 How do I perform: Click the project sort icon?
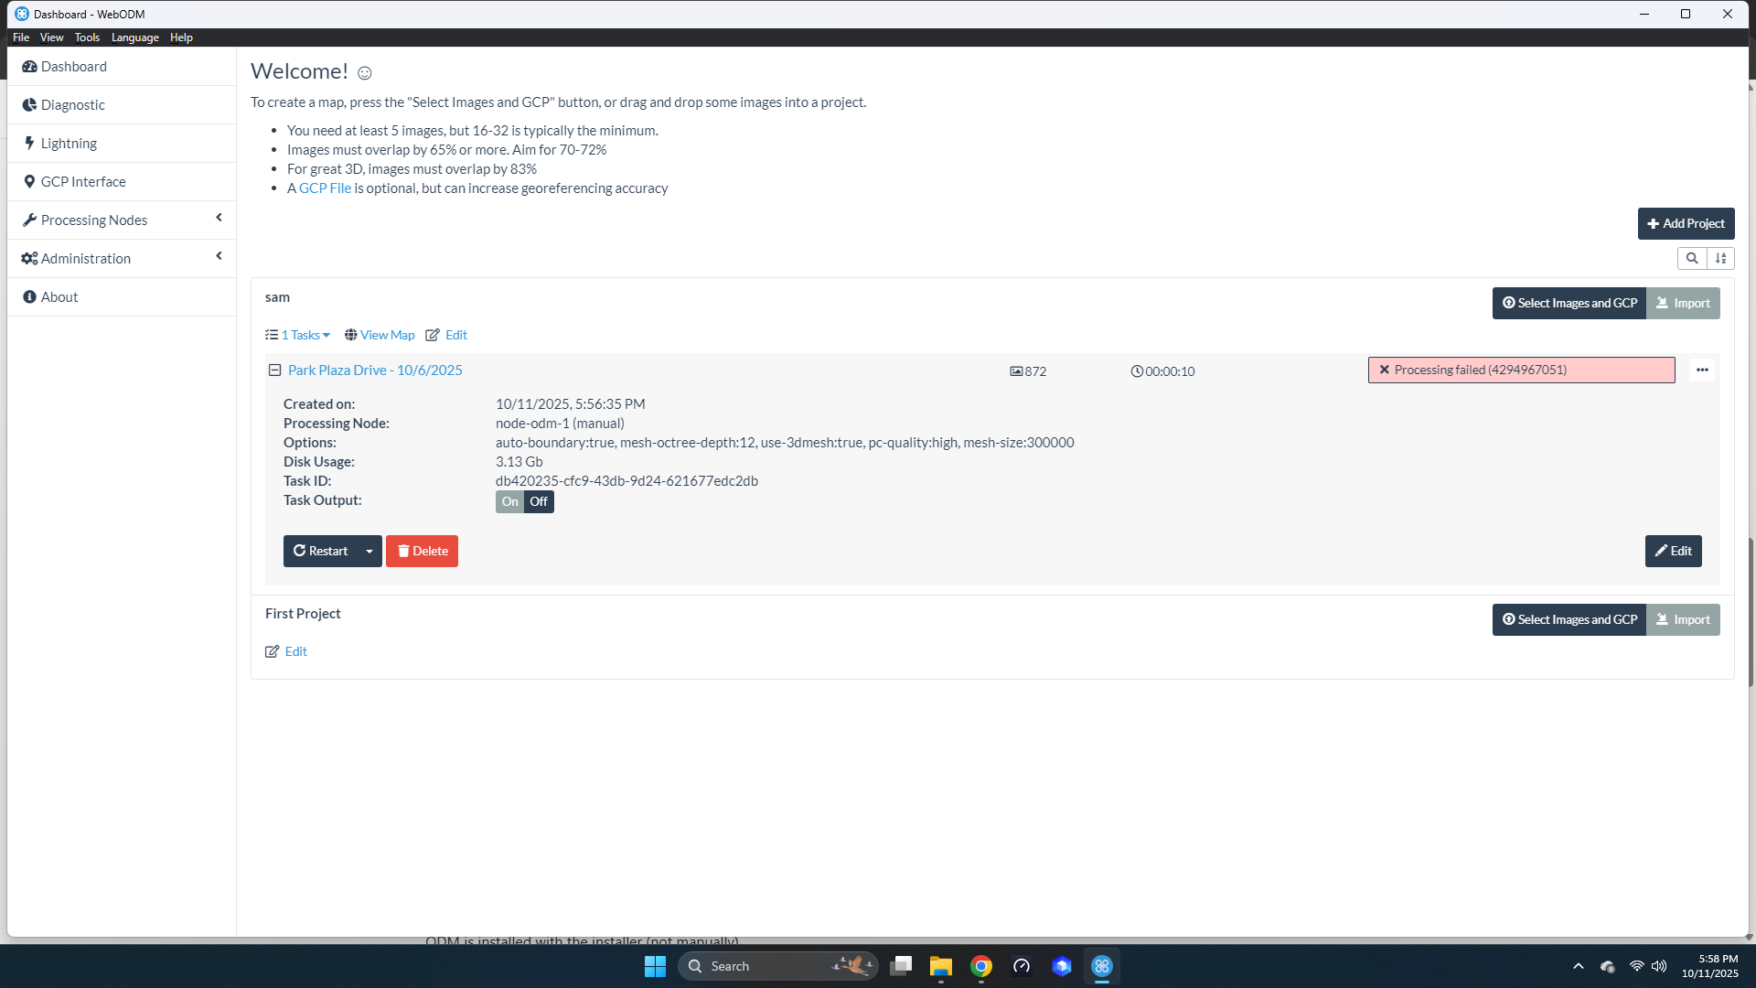[x=1720, y=258]
